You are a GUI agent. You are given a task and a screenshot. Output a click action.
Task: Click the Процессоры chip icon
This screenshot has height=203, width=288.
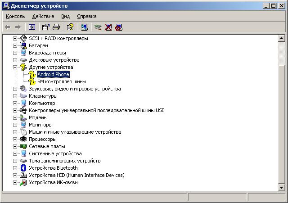point(23,139)
